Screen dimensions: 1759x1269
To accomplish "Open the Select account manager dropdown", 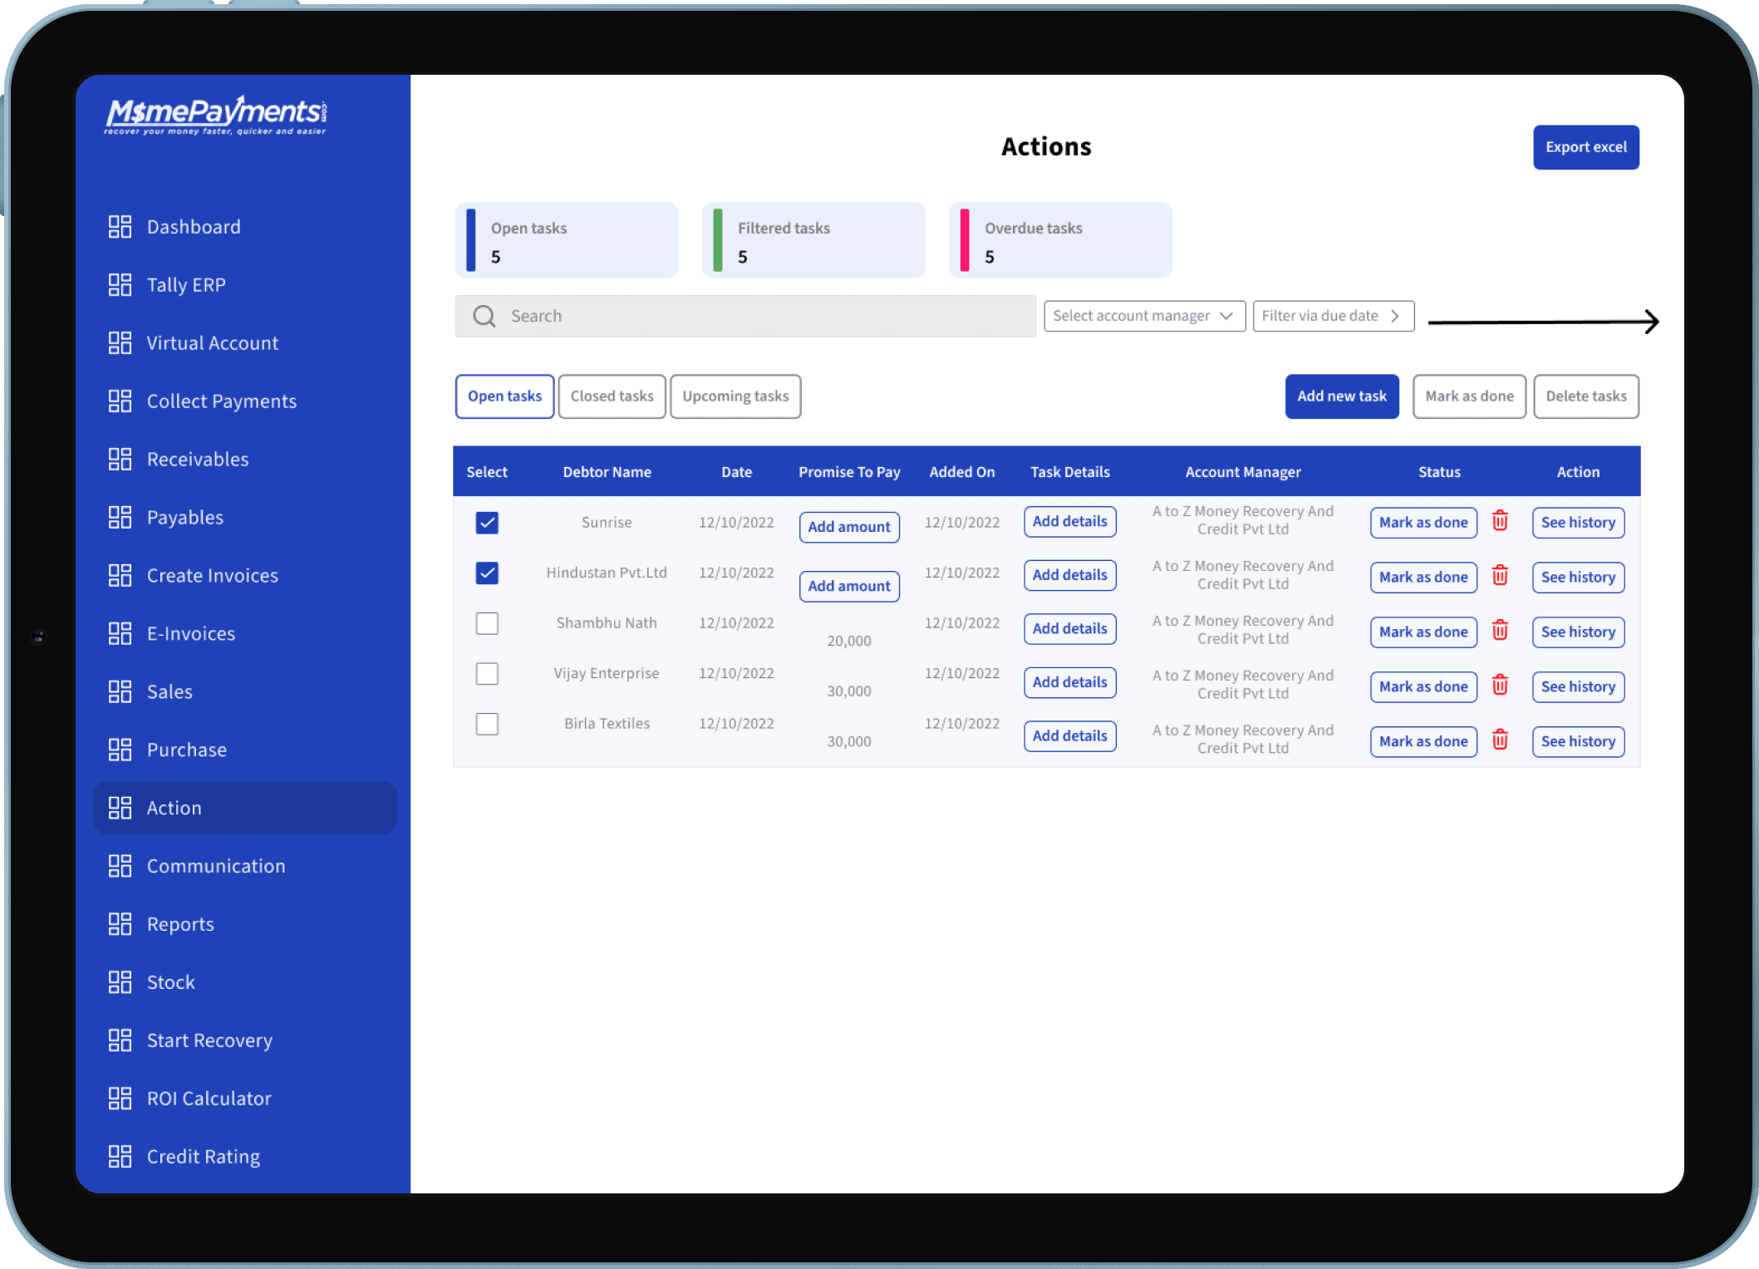I will (x=1144, y=316).
